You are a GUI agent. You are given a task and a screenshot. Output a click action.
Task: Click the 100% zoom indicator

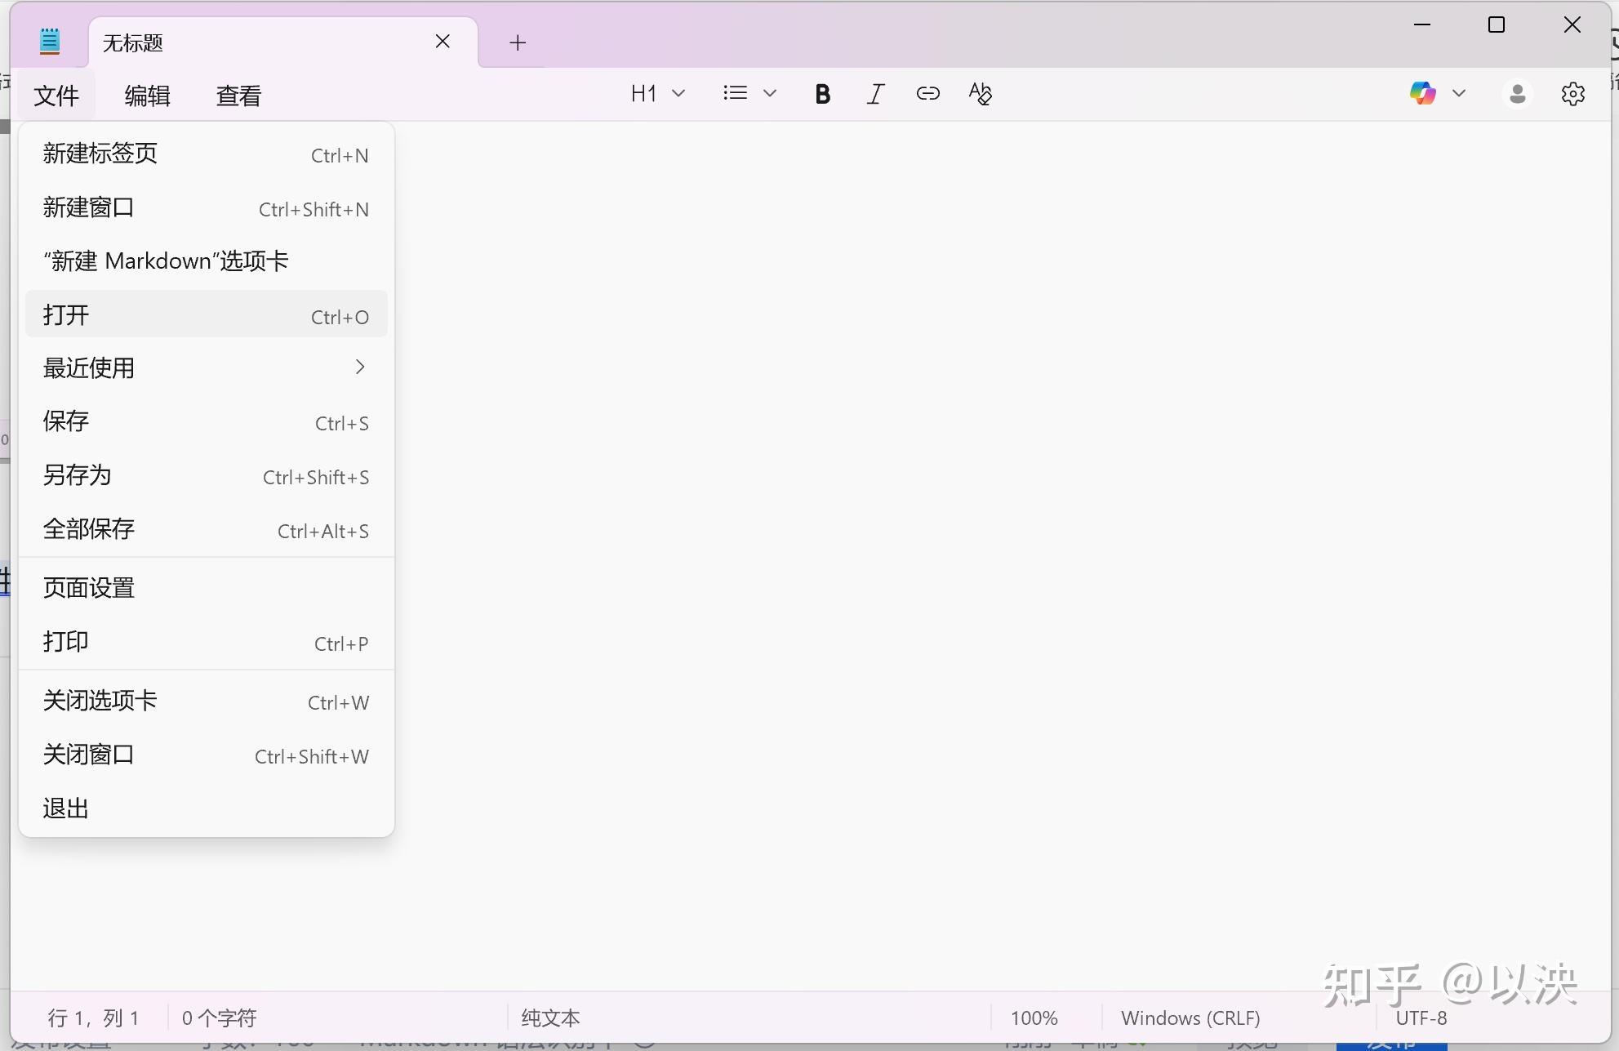tap(1033, 1018)
